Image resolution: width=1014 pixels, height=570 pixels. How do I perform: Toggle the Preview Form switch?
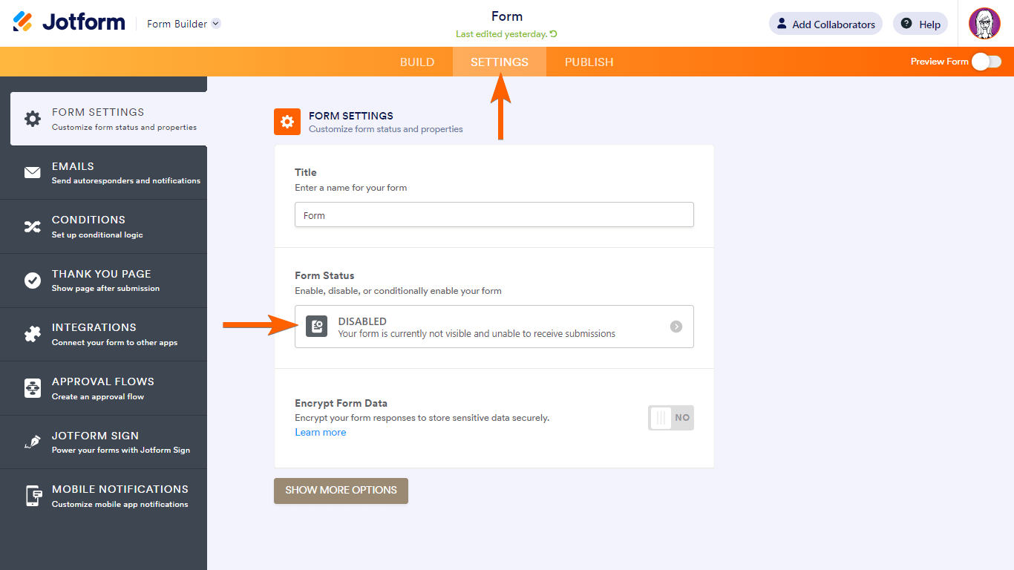point(987,62)
